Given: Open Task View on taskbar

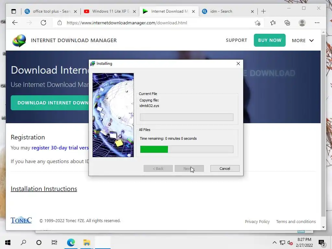Looking at the screenshot, I should [54, 243].
